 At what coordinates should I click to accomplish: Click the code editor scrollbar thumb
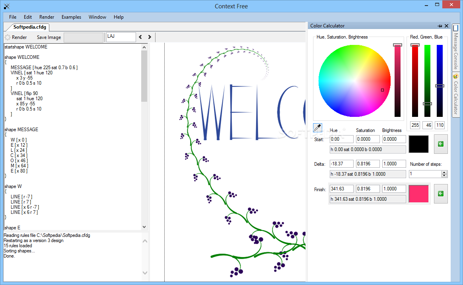144,76
